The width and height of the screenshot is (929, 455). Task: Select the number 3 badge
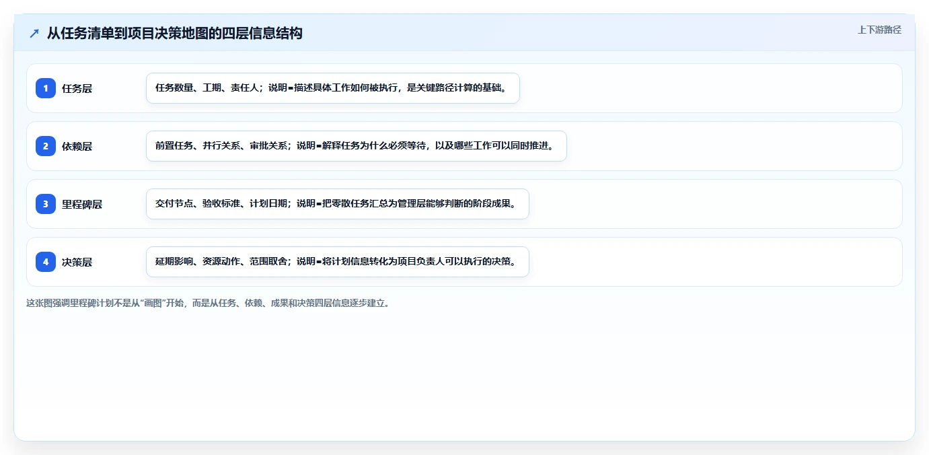point(46,204)
